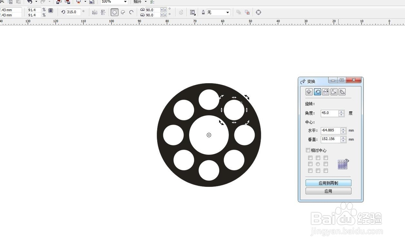Select the Arc shape mode icon

tap(131, 12)
